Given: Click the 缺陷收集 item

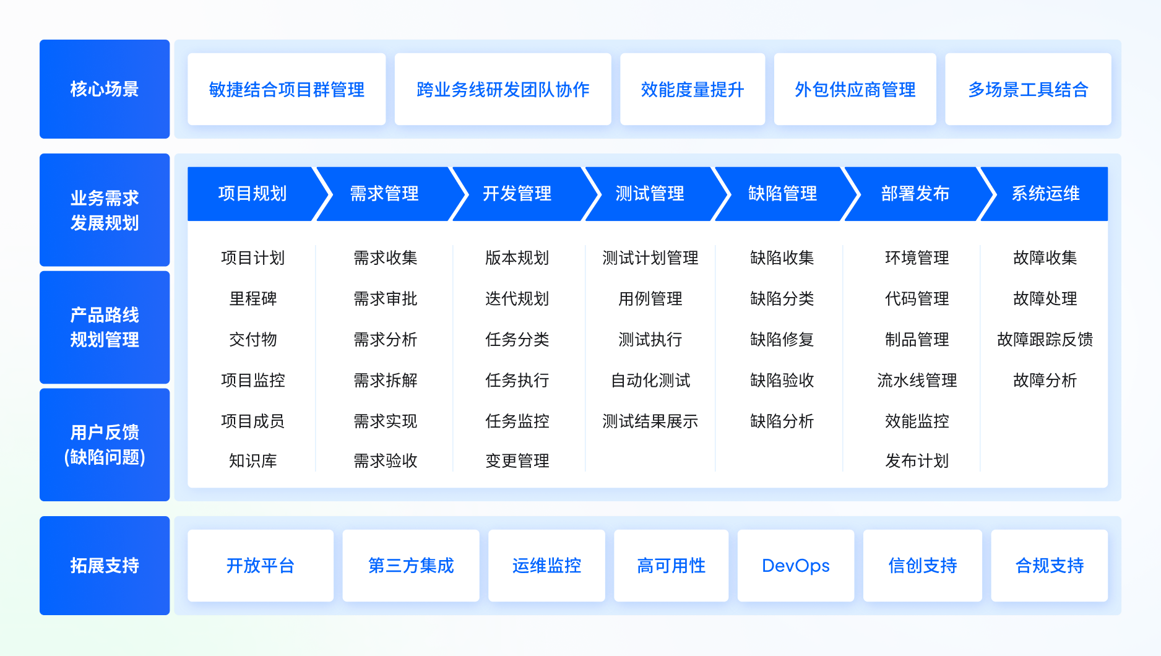Looking at the screenshot, I should coord(782,257).
